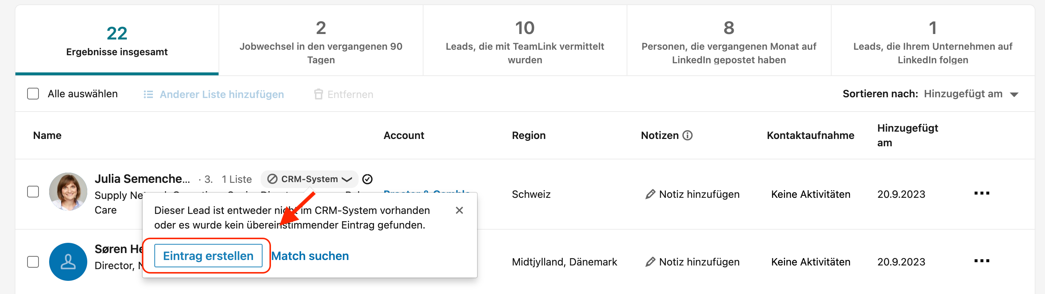Click pencil icon for Schweiz row note
The width and height of the screenshot is (1045, 294).
tap(650, 194)
